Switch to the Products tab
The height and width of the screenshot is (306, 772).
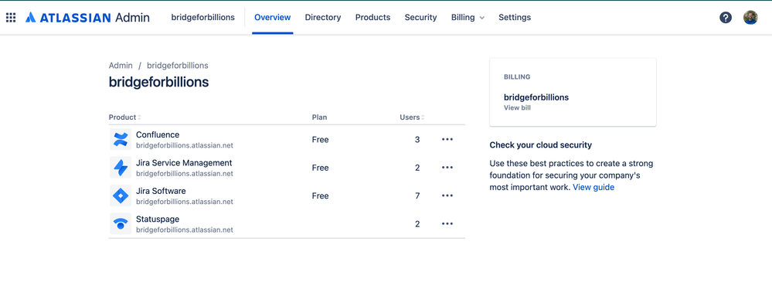(372, 18)
